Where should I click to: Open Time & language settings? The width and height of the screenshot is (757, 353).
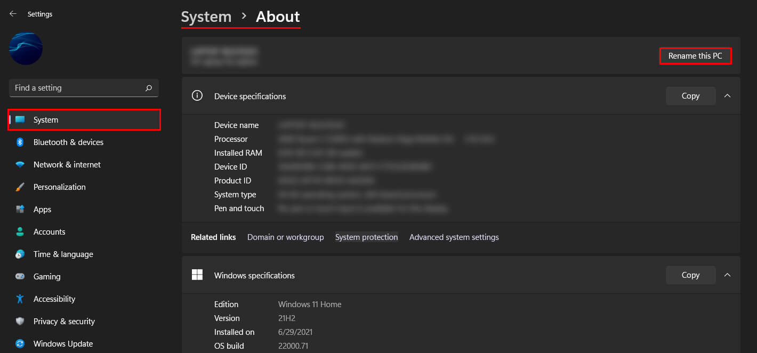pos(84,254)
